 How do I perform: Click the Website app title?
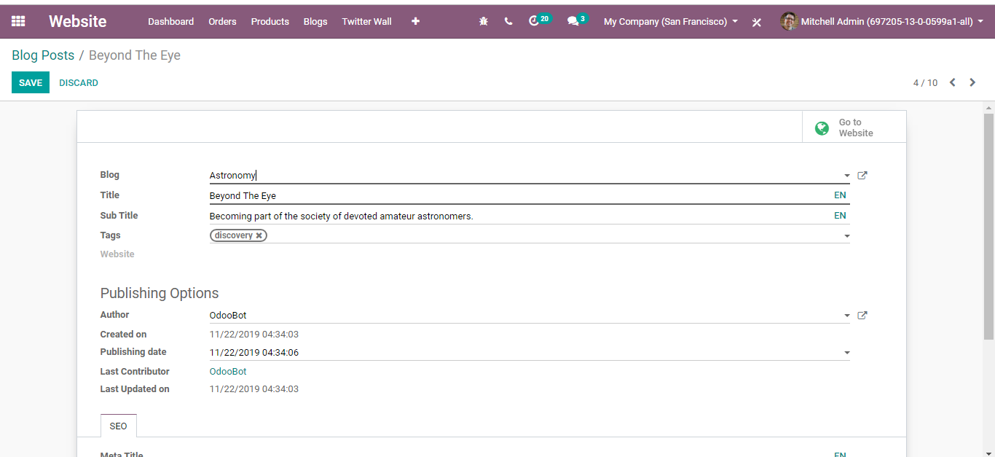[x=78, y=21]
